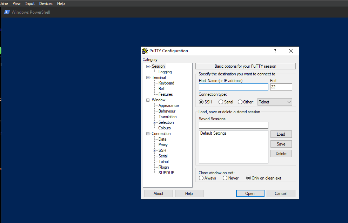Open the SUPDUP category

(x=166, y=173)
